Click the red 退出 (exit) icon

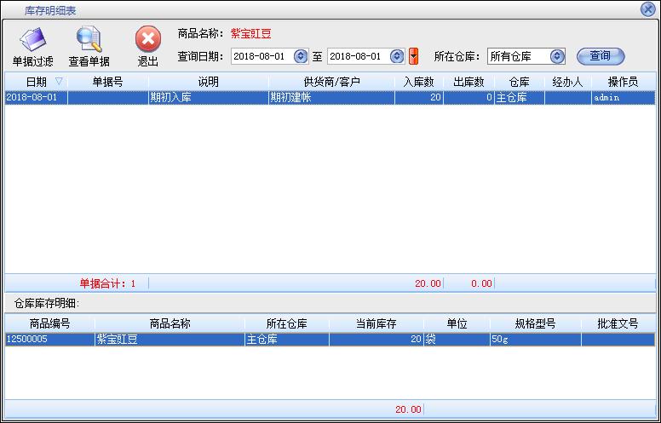point(148,41)
